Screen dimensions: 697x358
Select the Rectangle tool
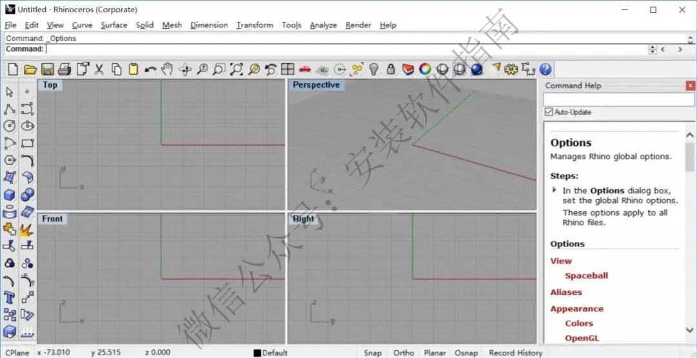point(28,144)
